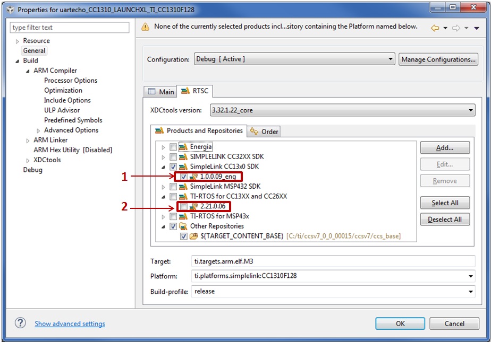Switch to the Order tab
Screen dimensions: 491x342
[x=264, y=131]
